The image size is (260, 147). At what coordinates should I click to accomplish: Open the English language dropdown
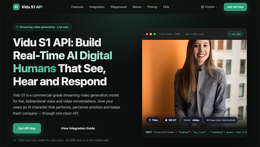click(209, 7)
